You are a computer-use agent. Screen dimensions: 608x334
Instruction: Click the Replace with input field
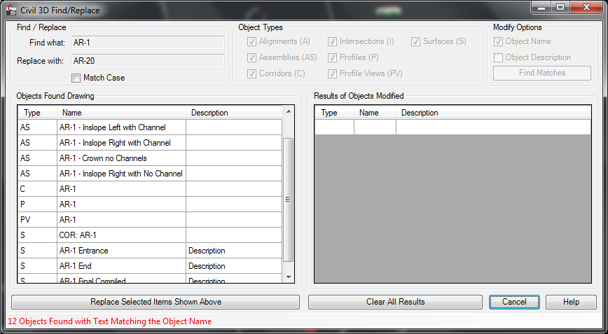pos(148,61)
